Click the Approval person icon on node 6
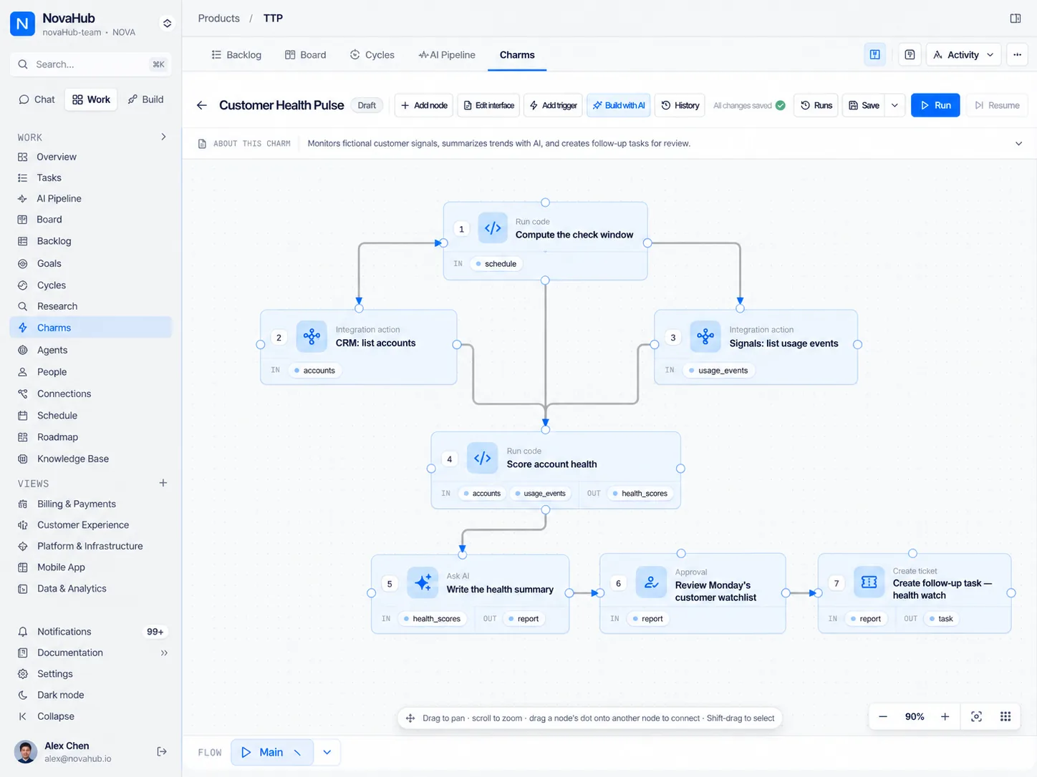The image size is (1037, 777). click(x=651, y=582)
